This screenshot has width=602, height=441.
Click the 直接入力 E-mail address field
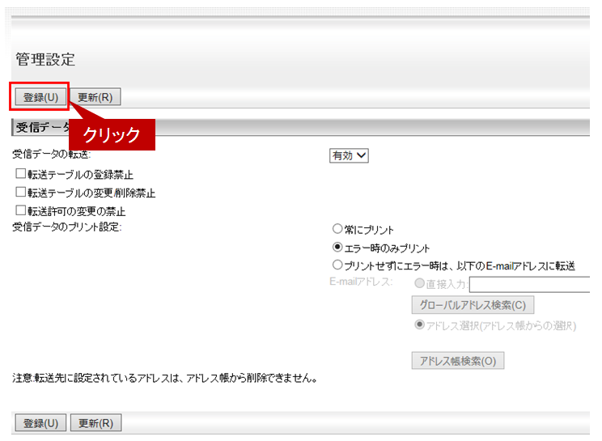[530, 284]
